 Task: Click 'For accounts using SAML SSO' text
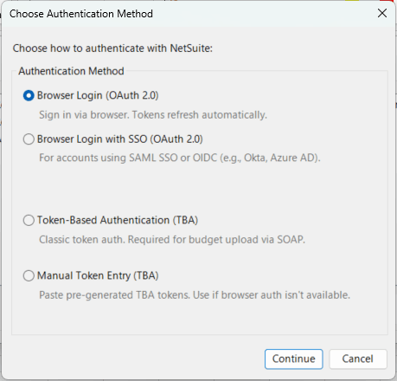tap(180, 158)
